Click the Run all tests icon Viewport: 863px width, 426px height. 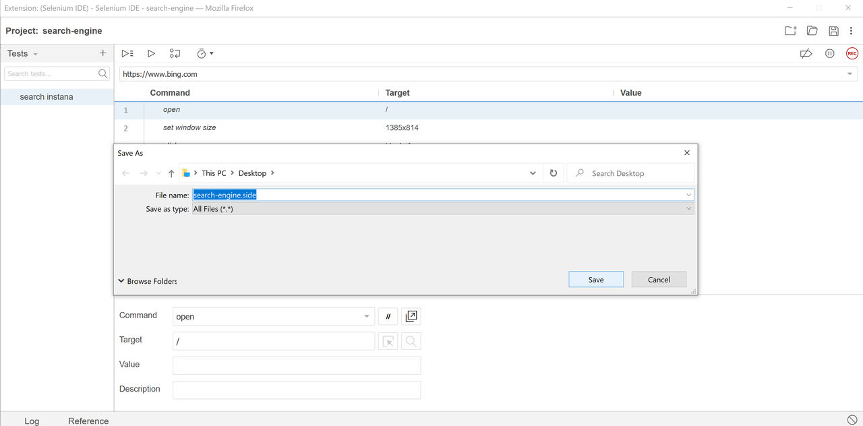127,53
